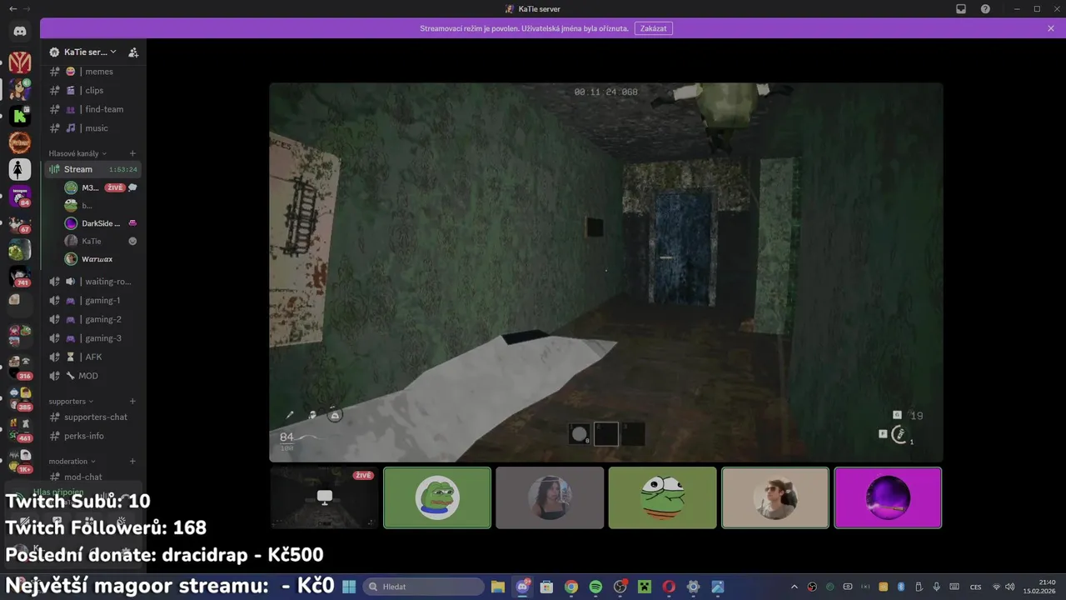Open File Explorer from the taskbar
Screen dimensions: 1066x600
tap(498, 587)
